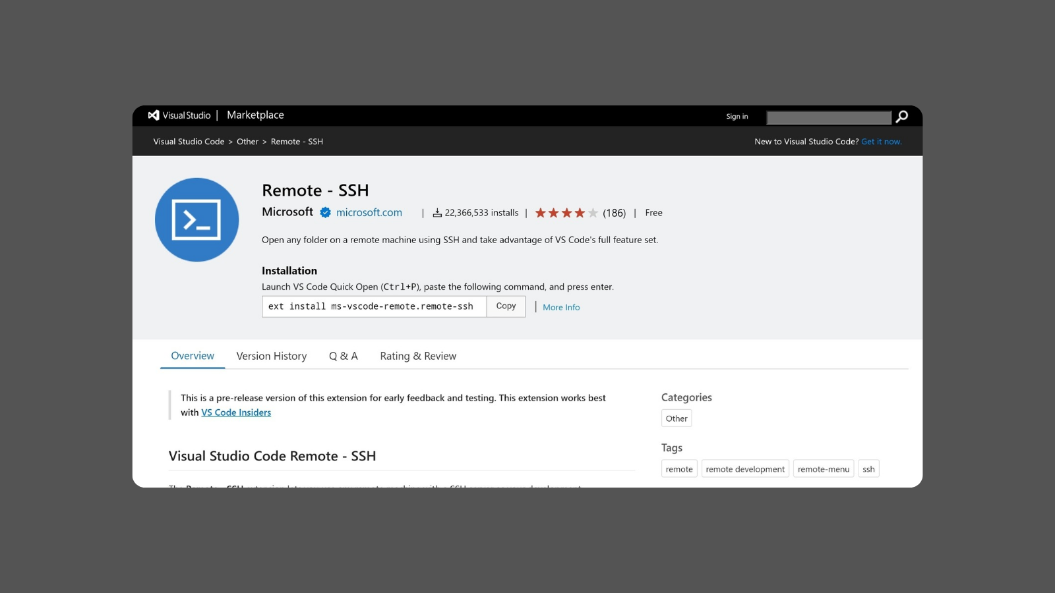Click the Tags heading
This screenshot has width=1055, height=593.
coord(672,448)
